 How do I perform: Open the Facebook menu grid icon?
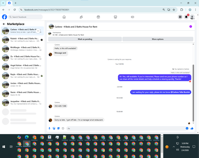coord(180,17)
